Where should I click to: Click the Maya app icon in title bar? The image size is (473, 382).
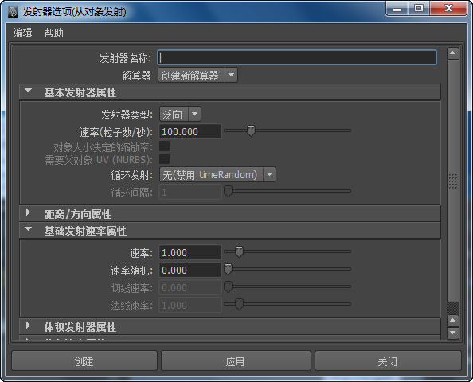point(13,12)
